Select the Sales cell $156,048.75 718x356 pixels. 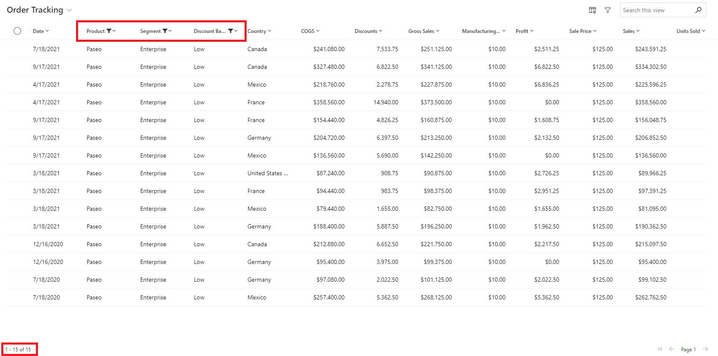(651, 120)
